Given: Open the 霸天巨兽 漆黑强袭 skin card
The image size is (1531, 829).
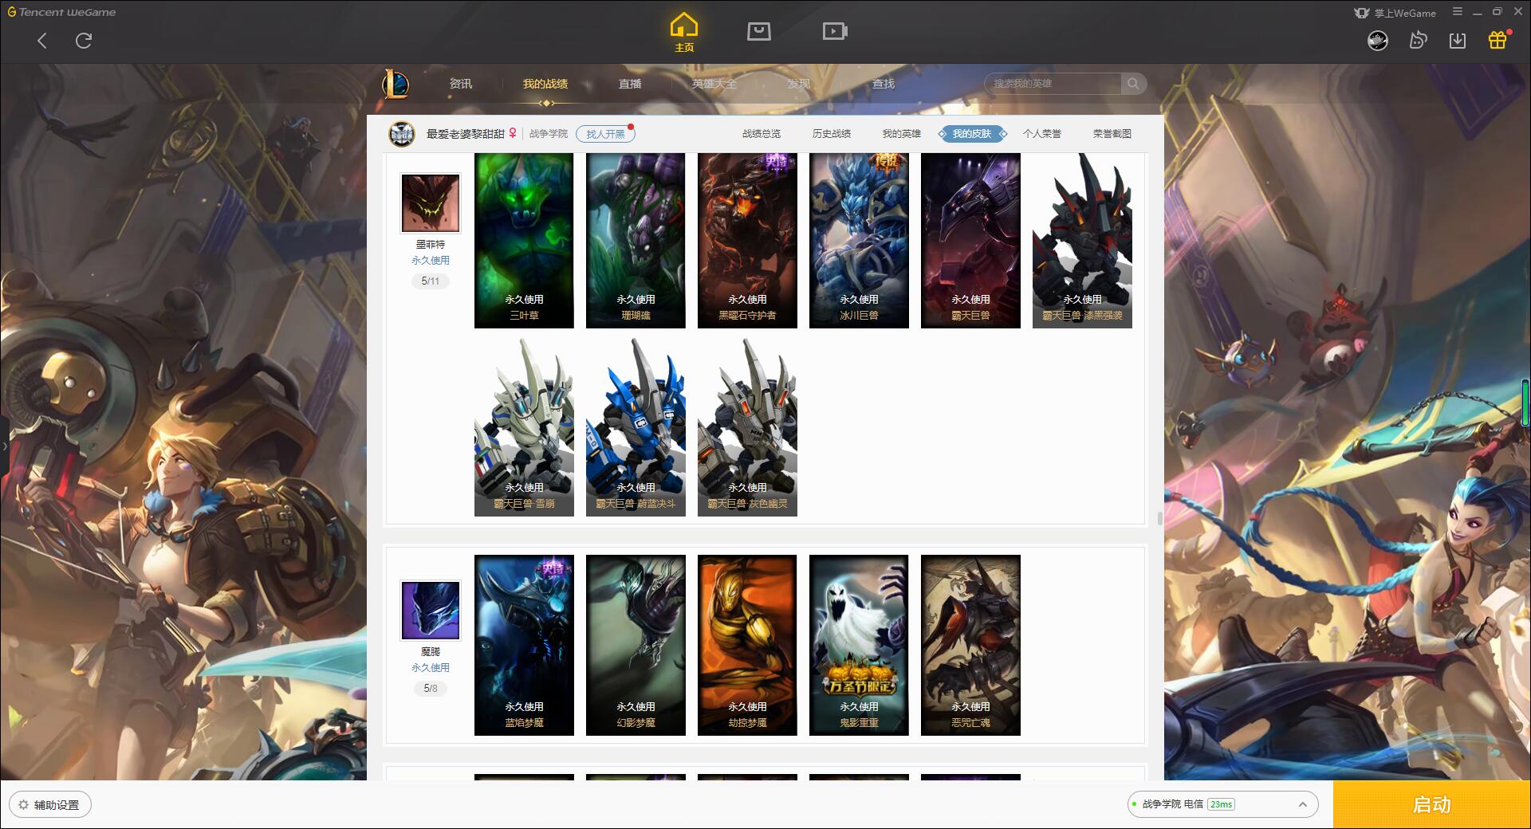Looking at the screenshot, I should (x=1082, y=240).
